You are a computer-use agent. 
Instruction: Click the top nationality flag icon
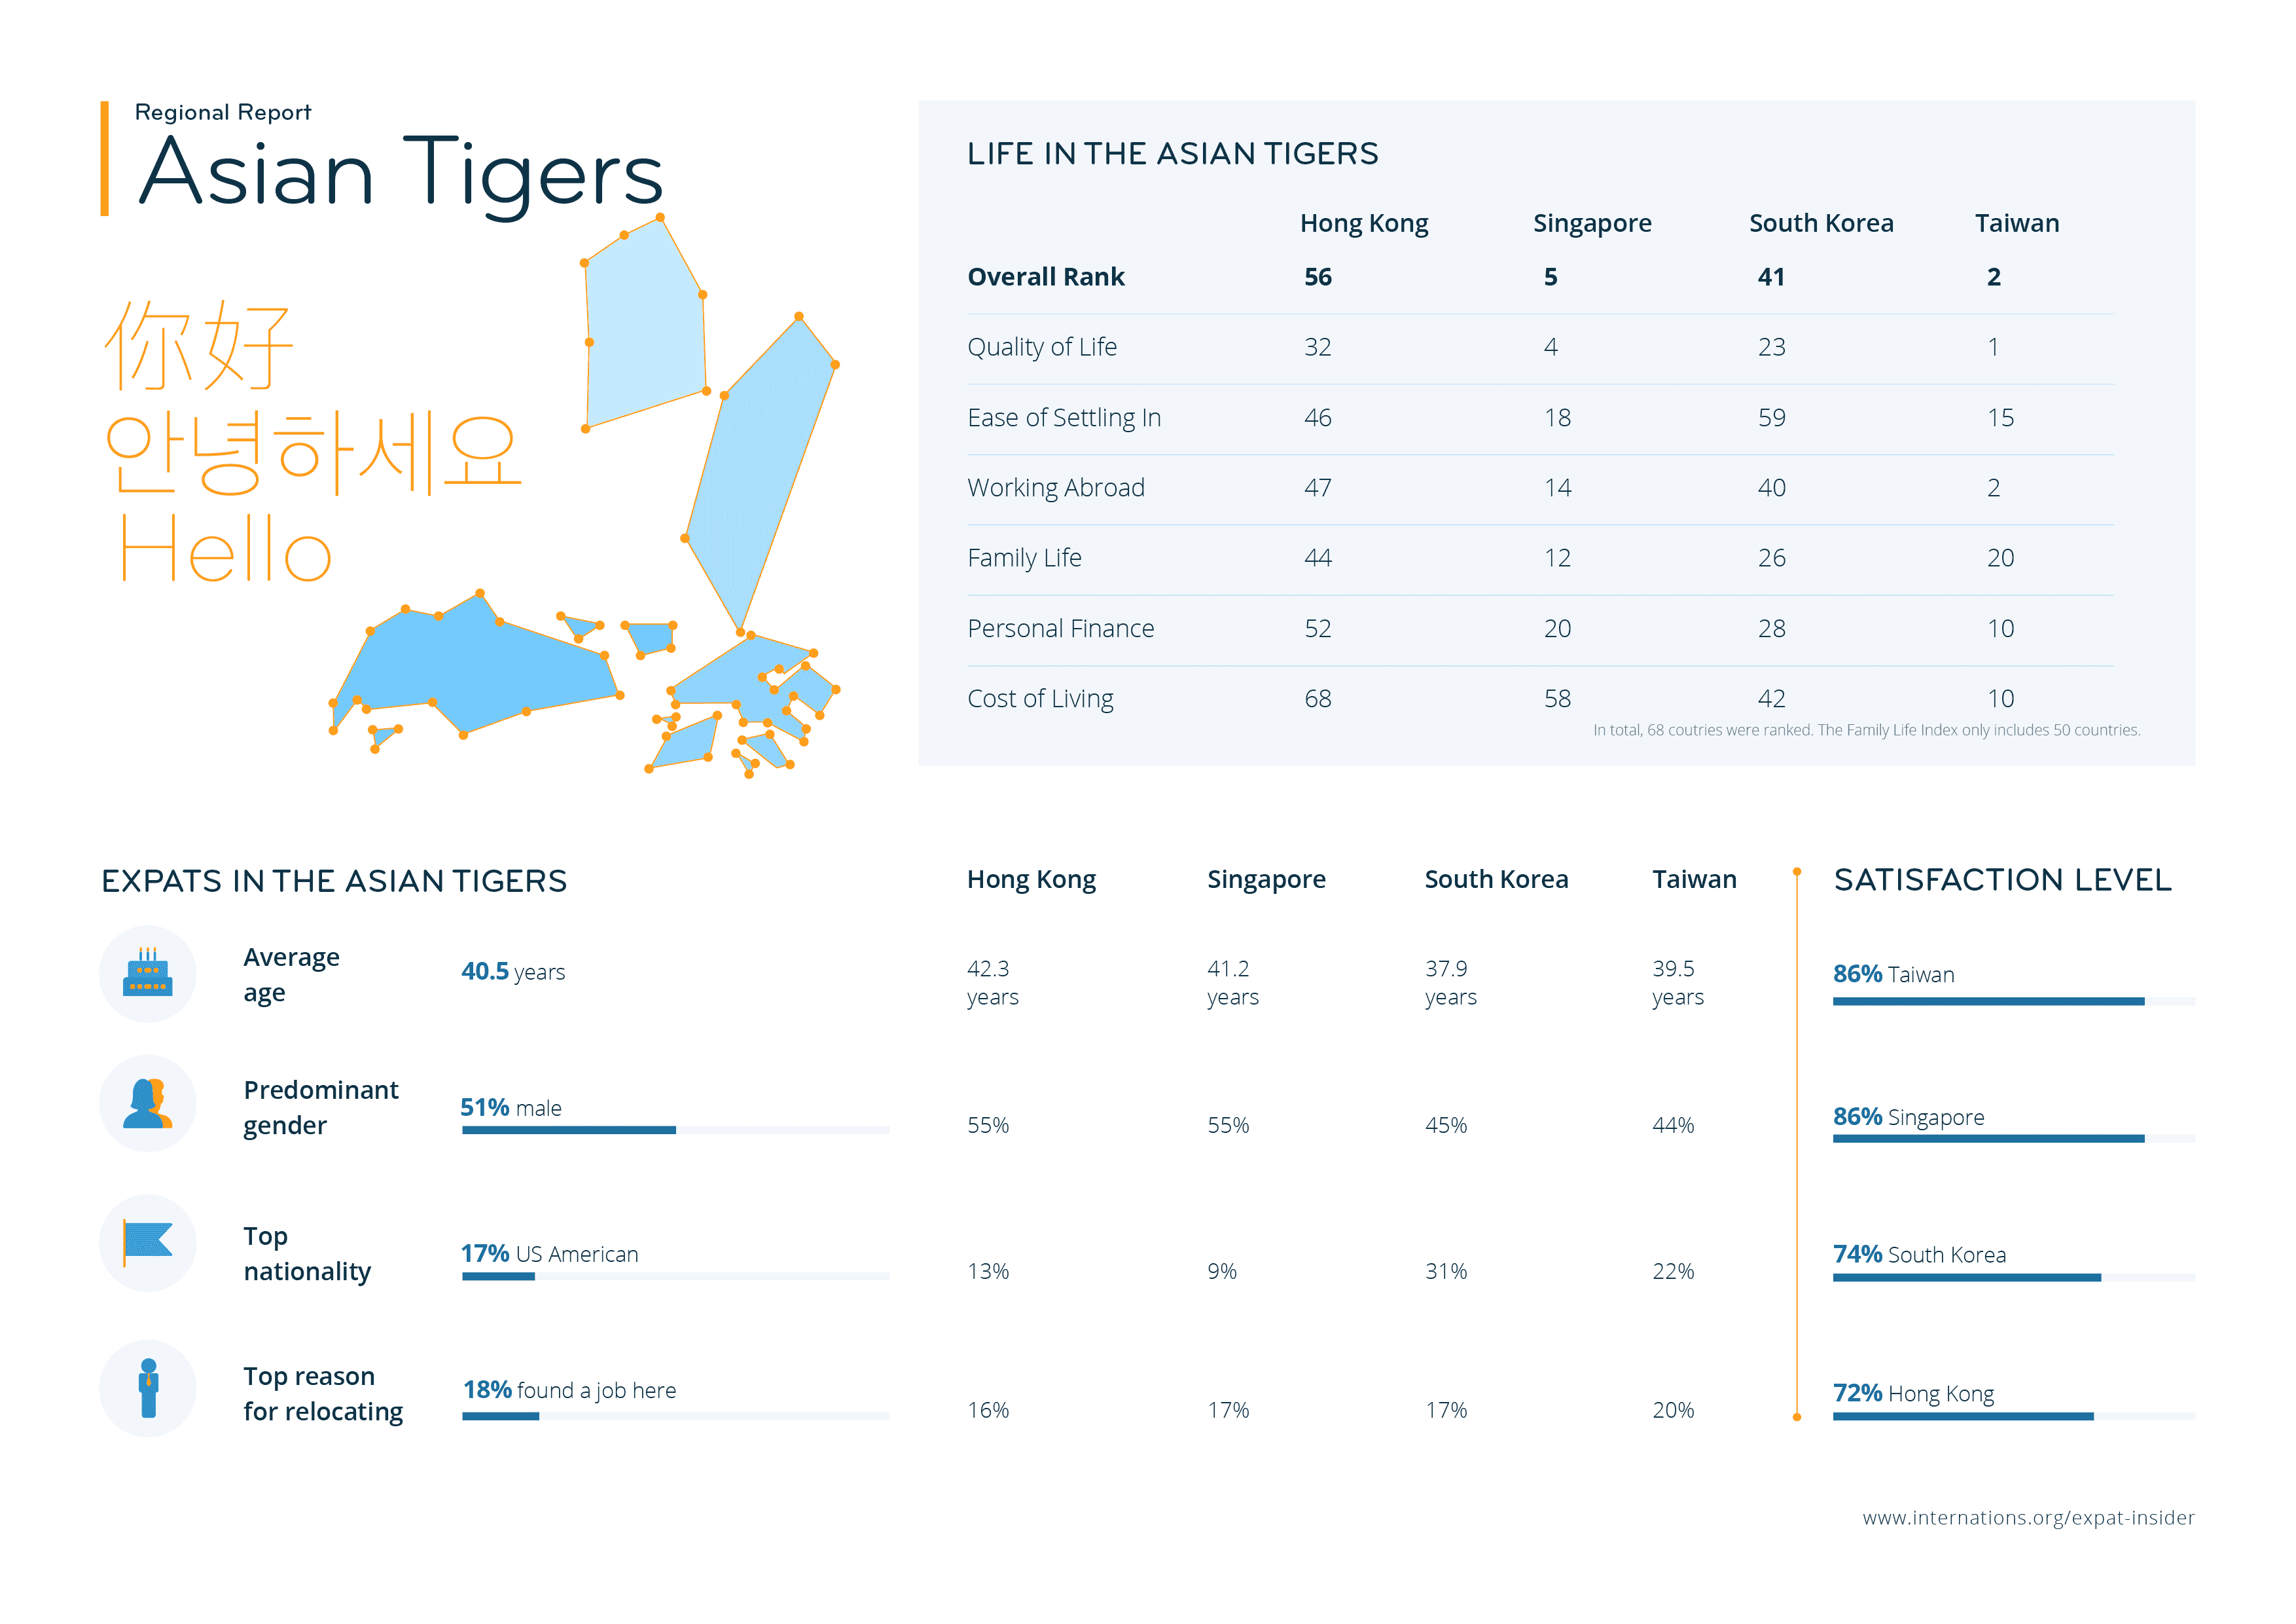(147, 1242)
